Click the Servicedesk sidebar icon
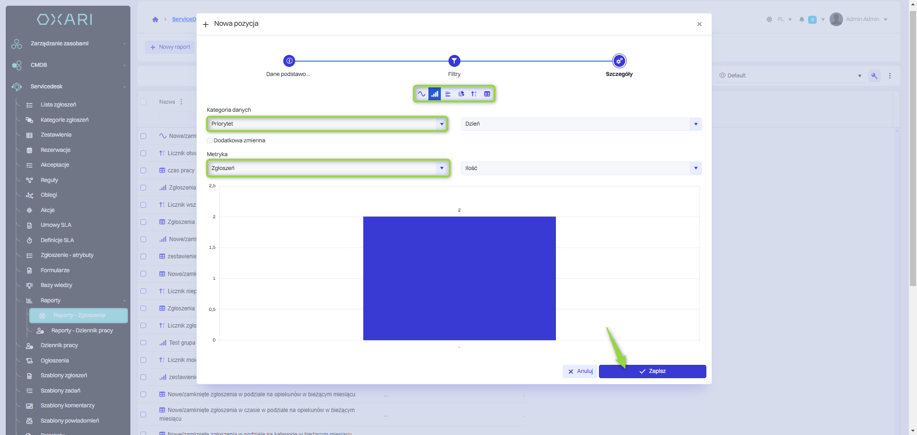 click(17, 87)
